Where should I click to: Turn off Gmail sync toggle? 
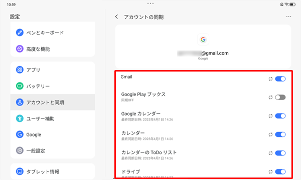[280, 79]
